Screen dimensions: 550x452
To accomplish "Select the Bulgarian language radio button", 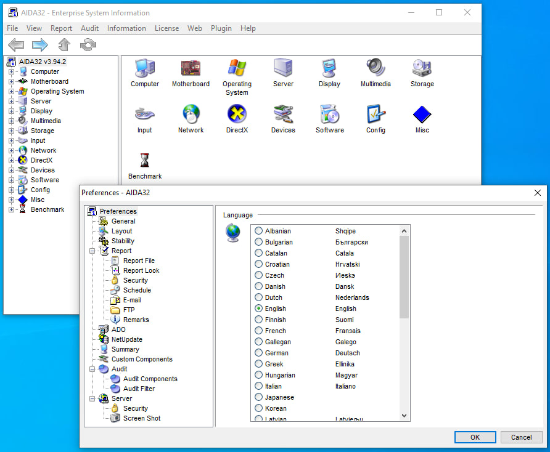I will (x=258, y=242).
